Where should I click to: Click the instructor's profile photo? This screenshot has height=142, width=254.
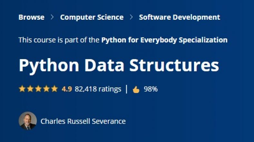pyautogui.click(x=28, y=121)
